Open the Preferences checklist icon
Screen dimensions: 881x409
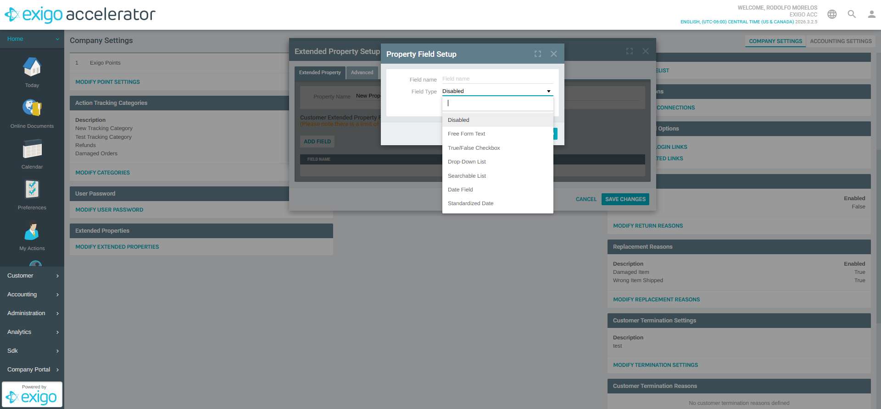[32, 190]
